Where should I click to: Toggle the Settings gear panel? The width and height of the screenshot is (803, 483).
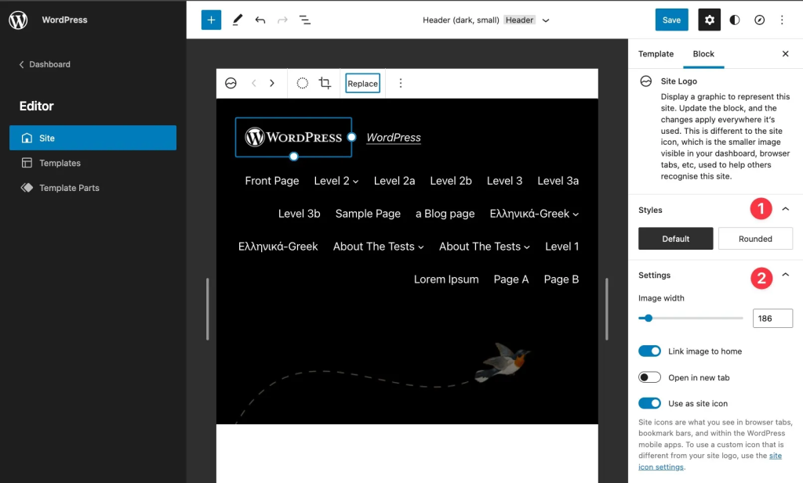pos(709,20)
